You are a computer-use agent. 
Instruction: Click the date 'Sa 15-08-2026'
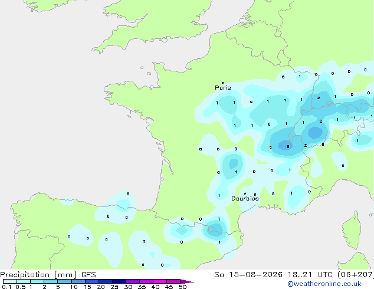point(248,275)
